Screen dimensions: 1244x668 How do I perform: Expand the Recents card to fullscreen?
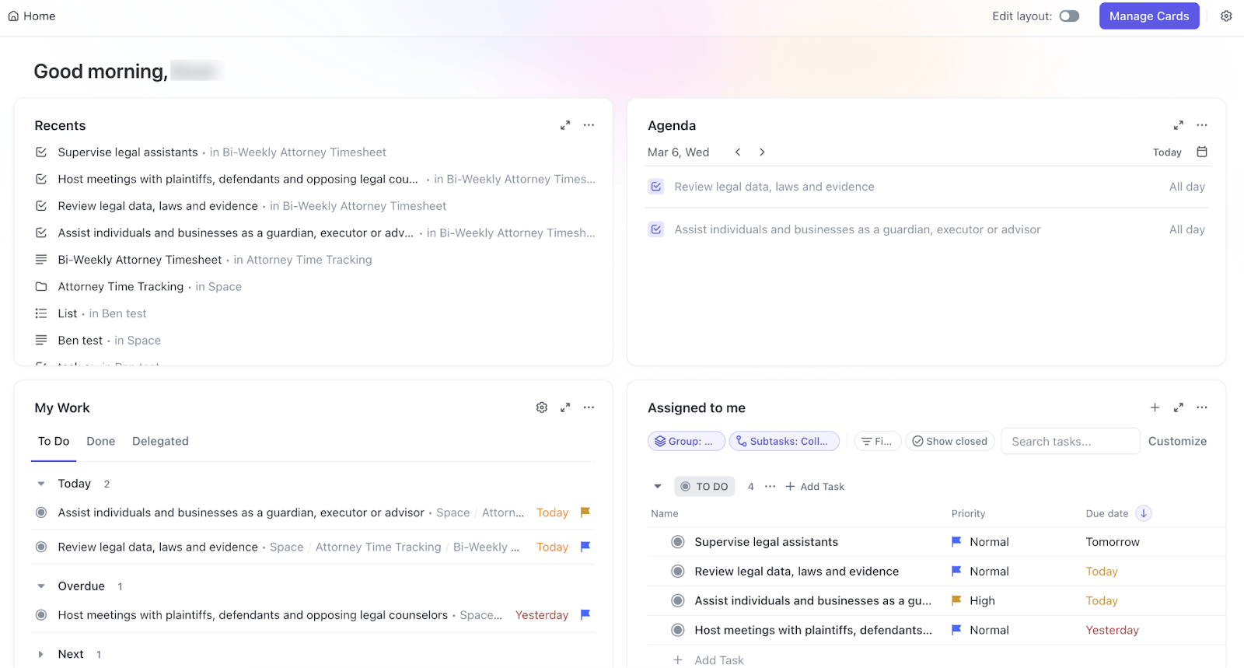(565, 125)
